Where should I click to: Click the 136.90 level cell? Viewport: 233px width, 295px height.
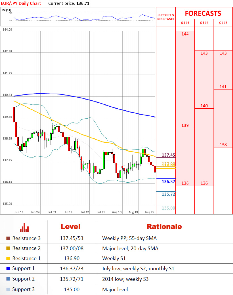tap(72, 258)
